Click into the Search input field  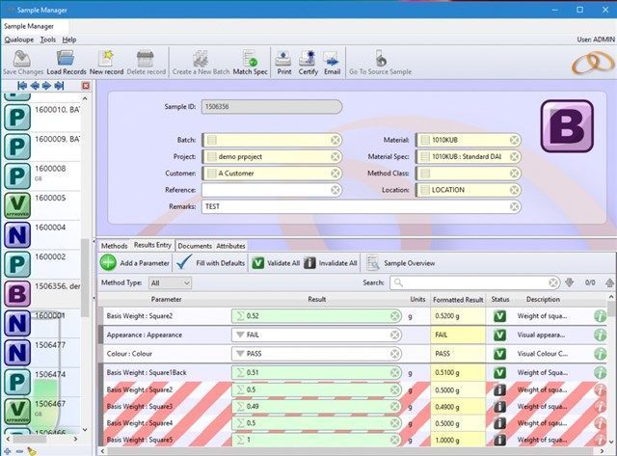pyautogui.click(x=470, y=282)
